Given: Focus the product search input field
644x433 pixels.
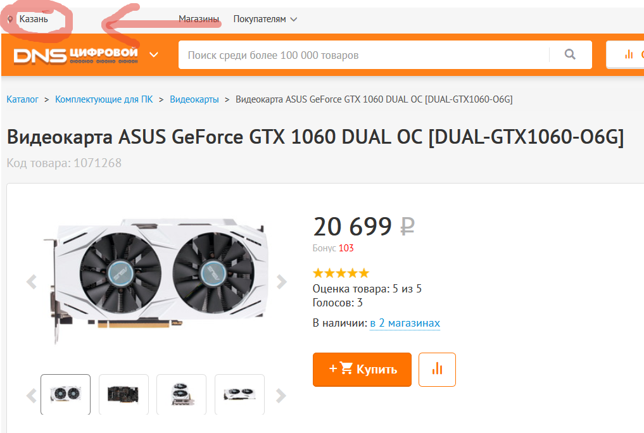Looking at the screenshot, I should click(x=363, y=55).
